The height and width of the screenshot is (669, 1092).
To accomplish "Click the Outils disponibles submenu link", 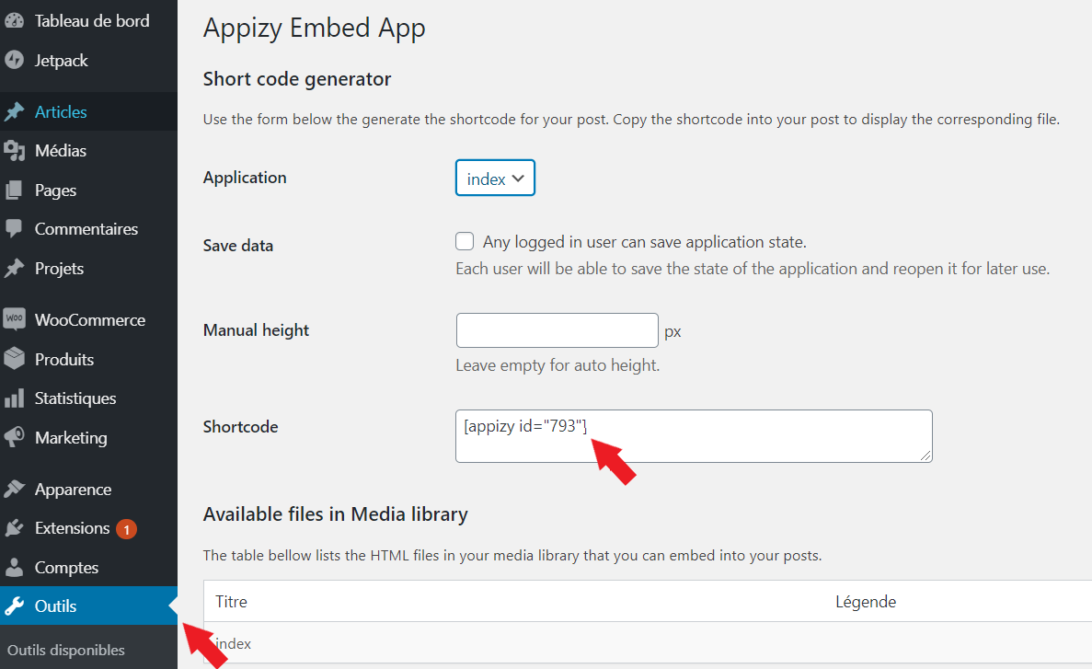I will [x=66, y=650].
